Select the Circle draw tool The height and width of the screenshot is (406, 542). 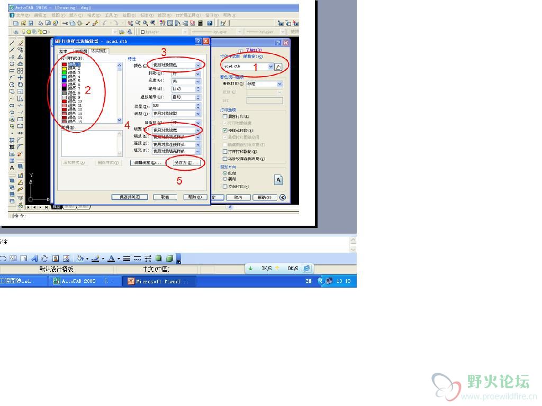click(x=12, y=85)
